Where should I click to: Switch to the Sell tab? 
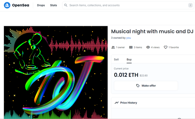pos(116,60)
